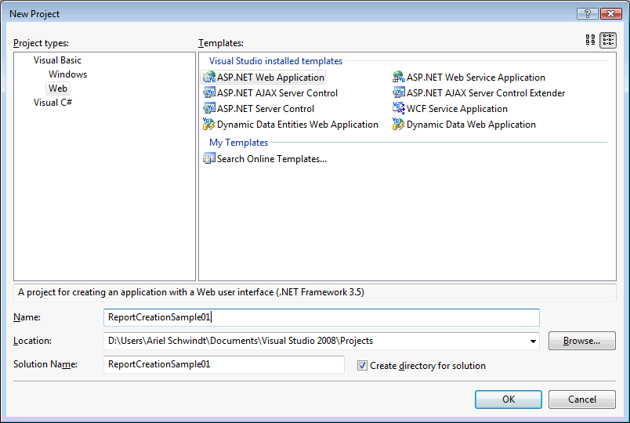This screenshot has height=423, width=630.
Task: Select ASP.NET AJAX Server Control Extender icon
Action: coord(399,93)
